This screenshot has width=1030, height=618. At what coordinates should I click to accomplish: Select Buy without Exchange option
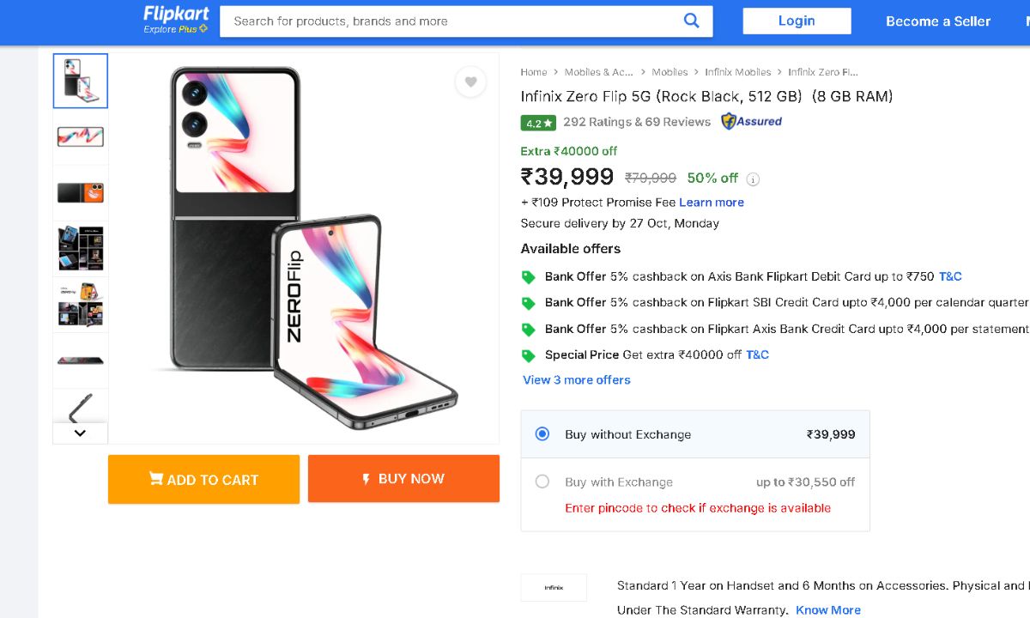point(542,434)
